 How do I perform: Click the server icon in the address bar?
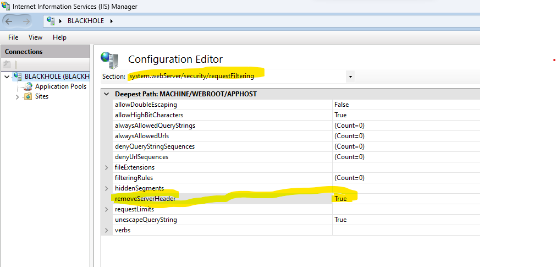click(51, 20)
